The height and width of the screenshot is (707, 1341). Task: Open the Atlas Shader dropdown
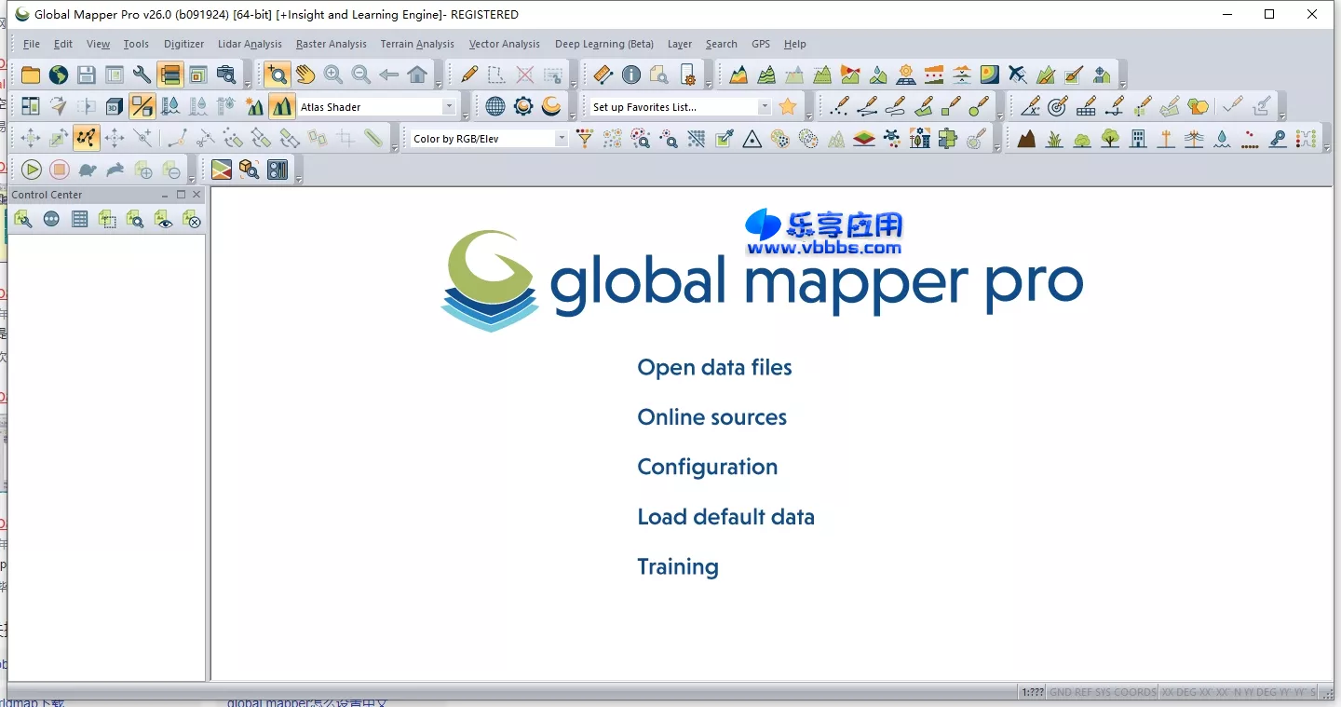(450, 105)
